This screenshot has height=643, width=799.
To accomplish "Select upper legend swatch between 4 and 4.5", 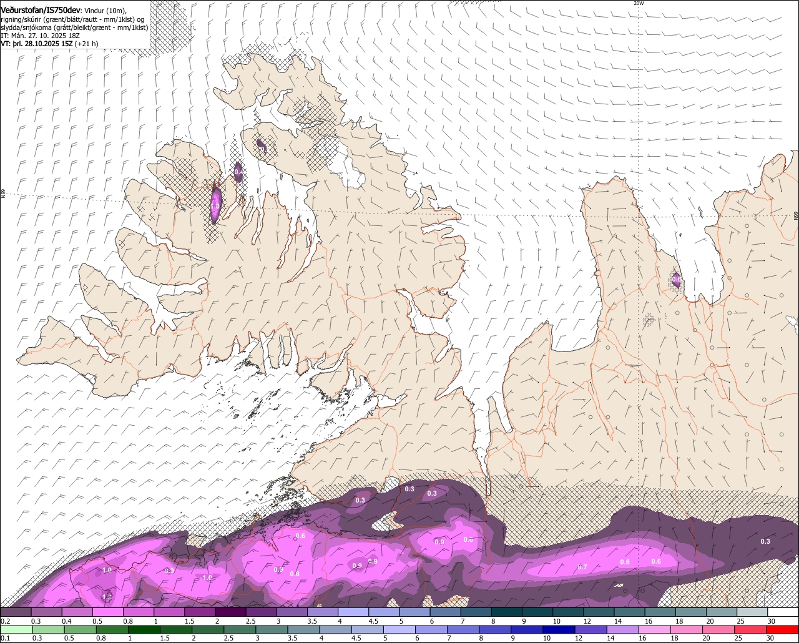I will click(354, 612).
